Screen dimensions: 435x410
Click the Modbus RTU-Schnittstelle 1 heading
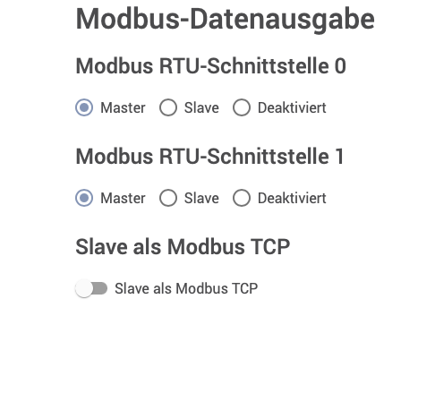pyautogui.click(x=209, y=157)
